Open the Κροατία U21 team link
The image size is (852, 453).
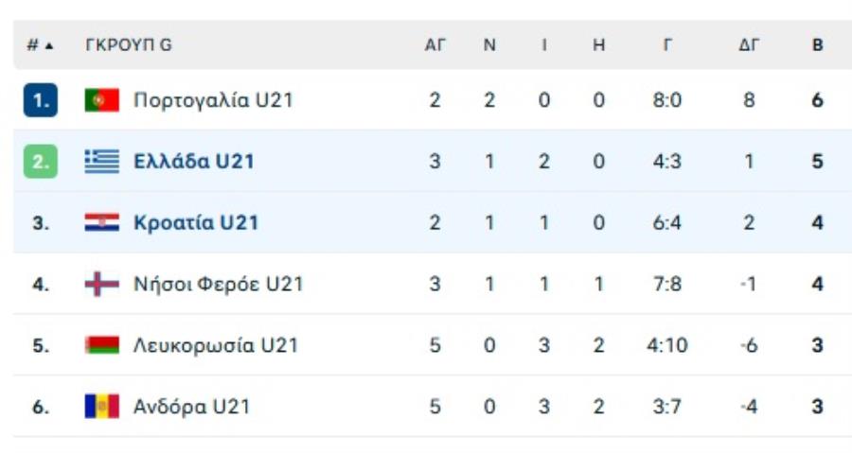click(x=196, y=223)
